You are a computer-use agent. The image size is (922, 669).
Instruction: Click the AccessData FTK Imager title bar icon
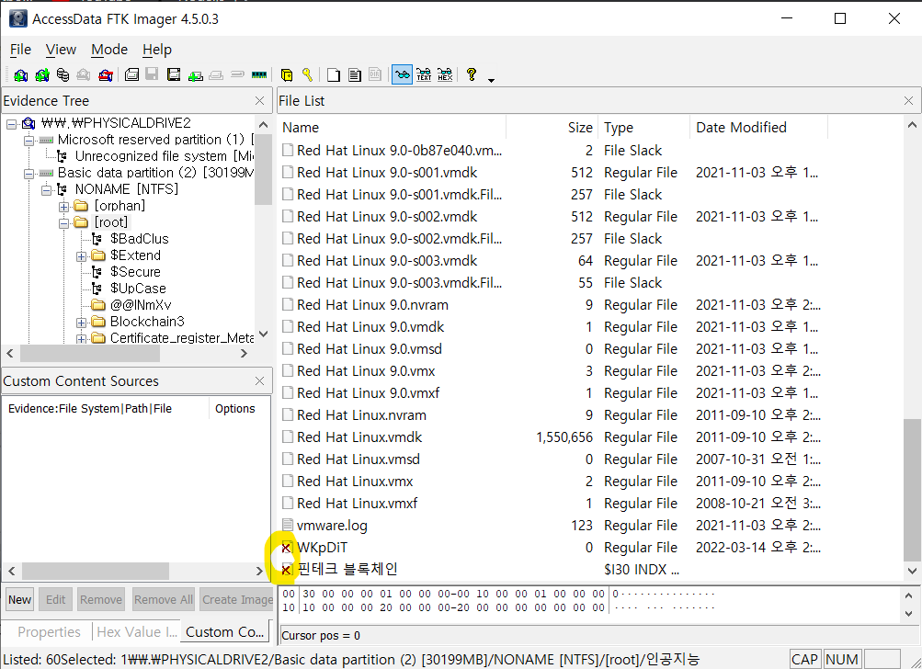(x=18, y=18)
